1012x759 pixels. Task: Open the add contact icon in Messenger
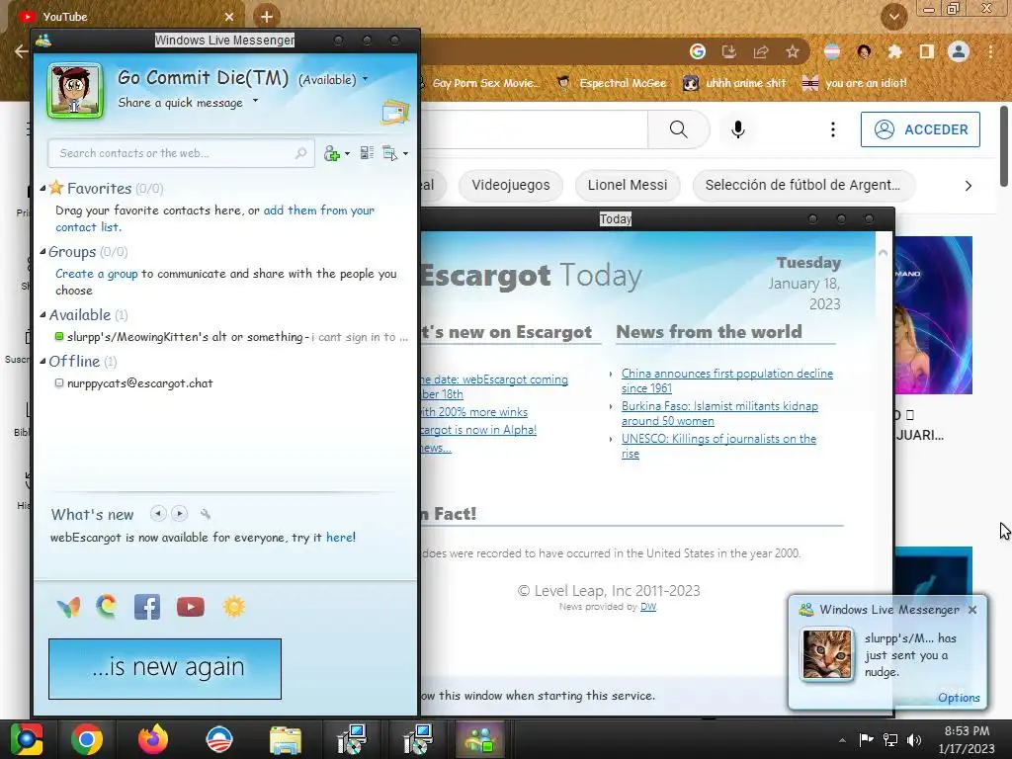click(332, 153)
